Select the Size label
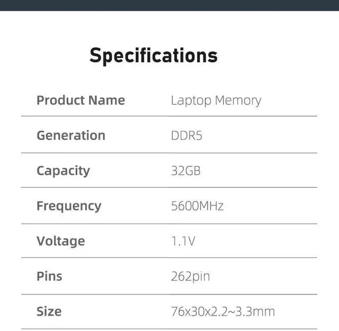The height and width of the screenshot is (331, 339). click(x=49, y=311)
